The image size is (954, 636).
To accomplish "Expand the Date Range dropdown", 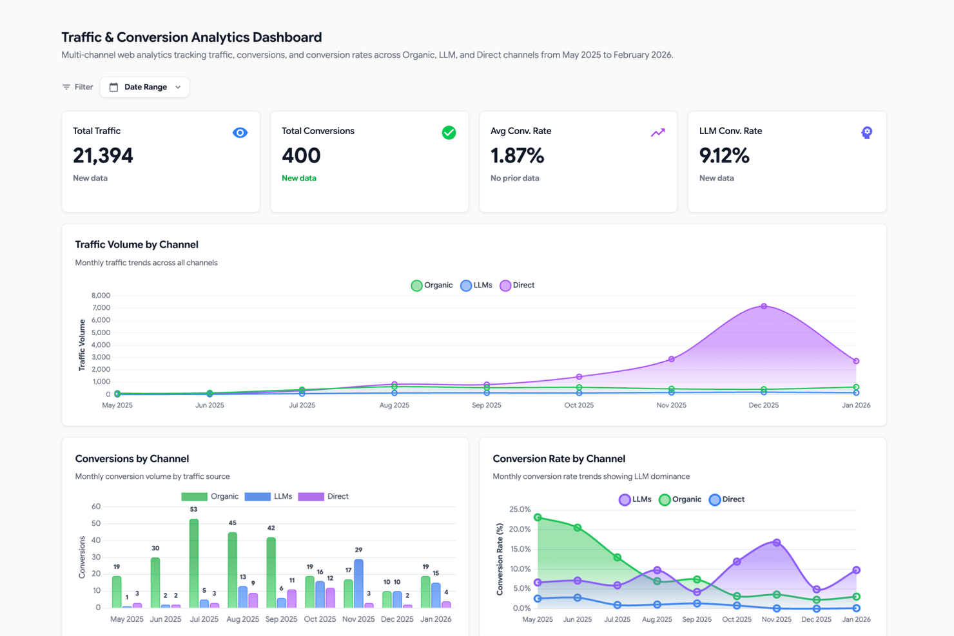I will pos(144,86).
